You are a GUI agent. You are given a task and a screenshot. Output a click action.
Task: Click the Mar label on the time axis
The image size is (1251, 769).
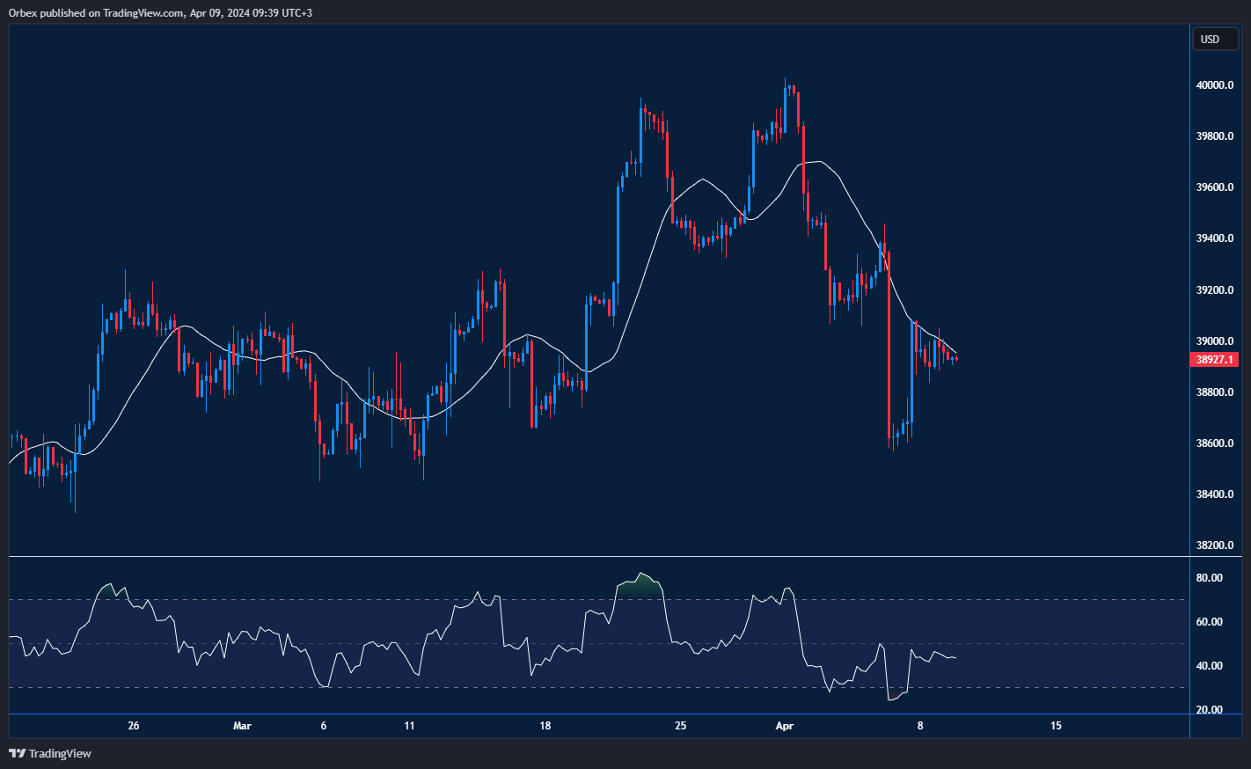242,726
